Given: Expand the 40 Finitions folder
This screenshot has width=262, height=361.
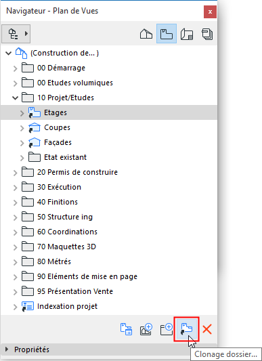Looking at the screenshot, I should click(15, 203).
